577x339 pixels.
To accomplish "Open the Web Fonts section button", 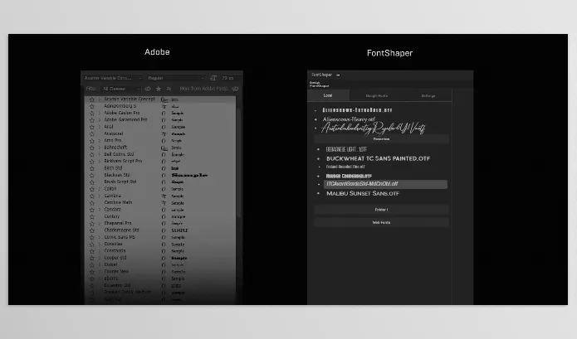I will click(x=381, y=223).
